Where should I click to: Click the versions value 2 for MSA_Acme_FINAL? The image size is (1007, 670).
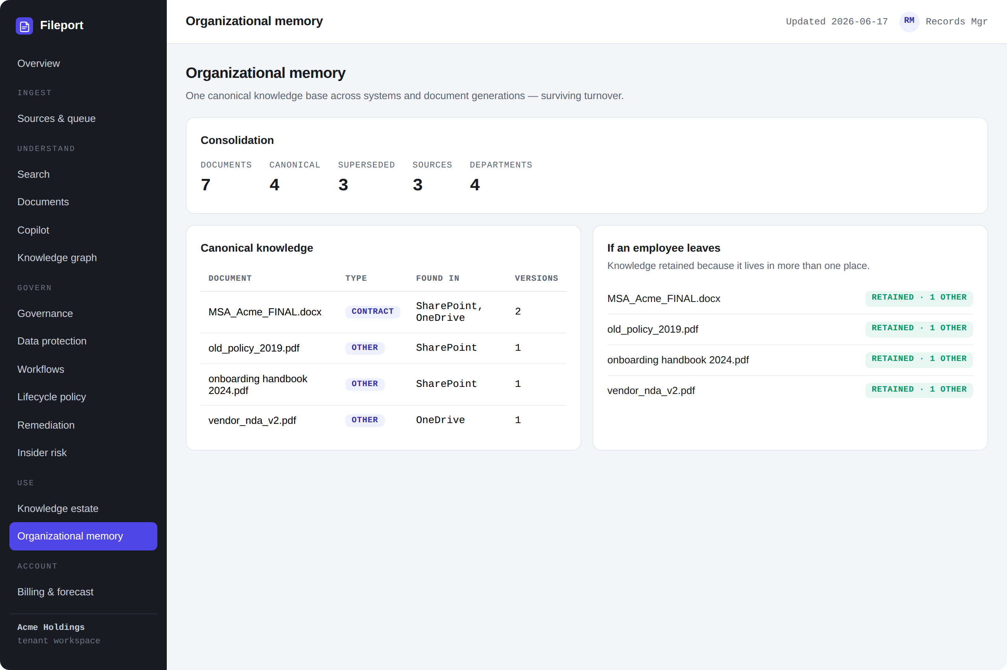click(518, 311)
